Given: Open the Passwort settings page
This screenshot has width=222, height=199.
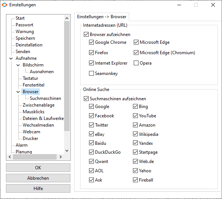Looking at the screenshot, I should [x=24, y=25].
